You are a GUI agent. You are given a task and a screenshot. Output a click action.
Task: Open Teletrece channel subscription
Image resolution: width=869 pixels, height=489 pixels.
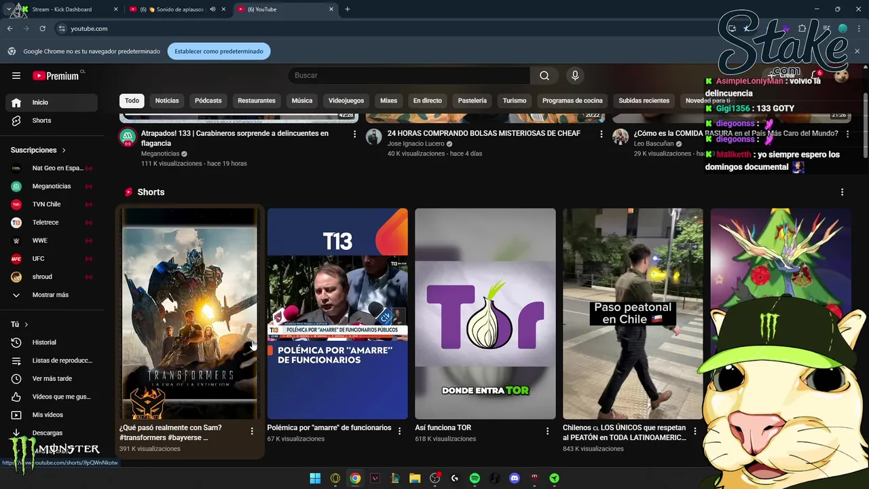[x=52, y=222]
